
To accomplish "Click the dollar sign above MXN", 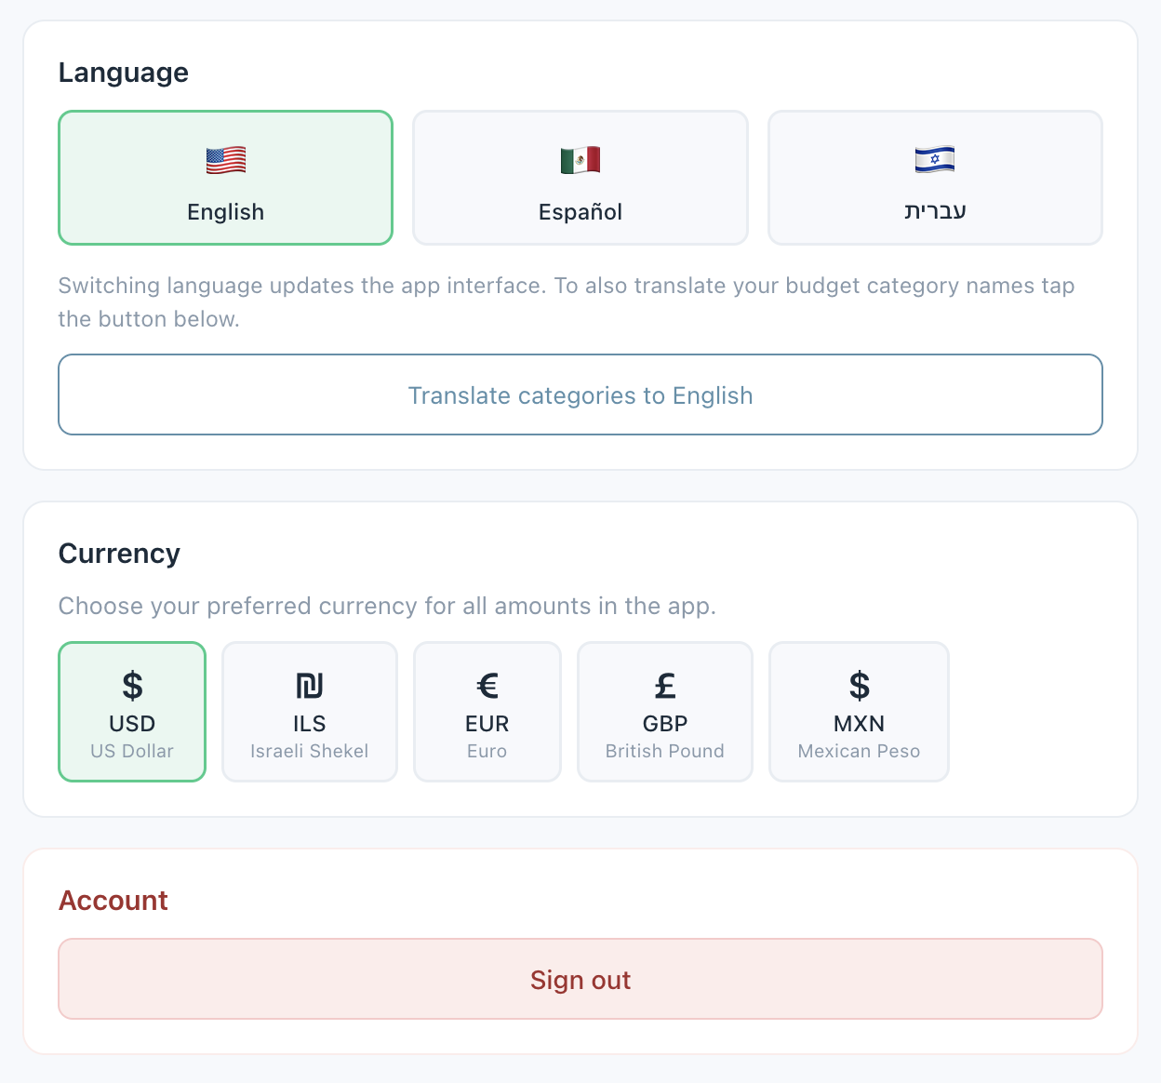I will [860, 686].
